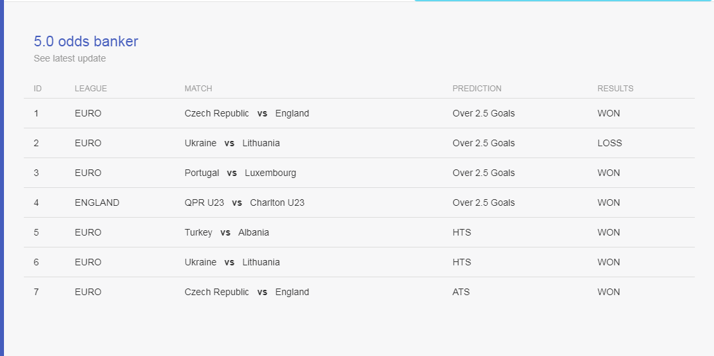Click the WON result for QPR U23 row
This screenshot has height=356, width=714.
609,202
